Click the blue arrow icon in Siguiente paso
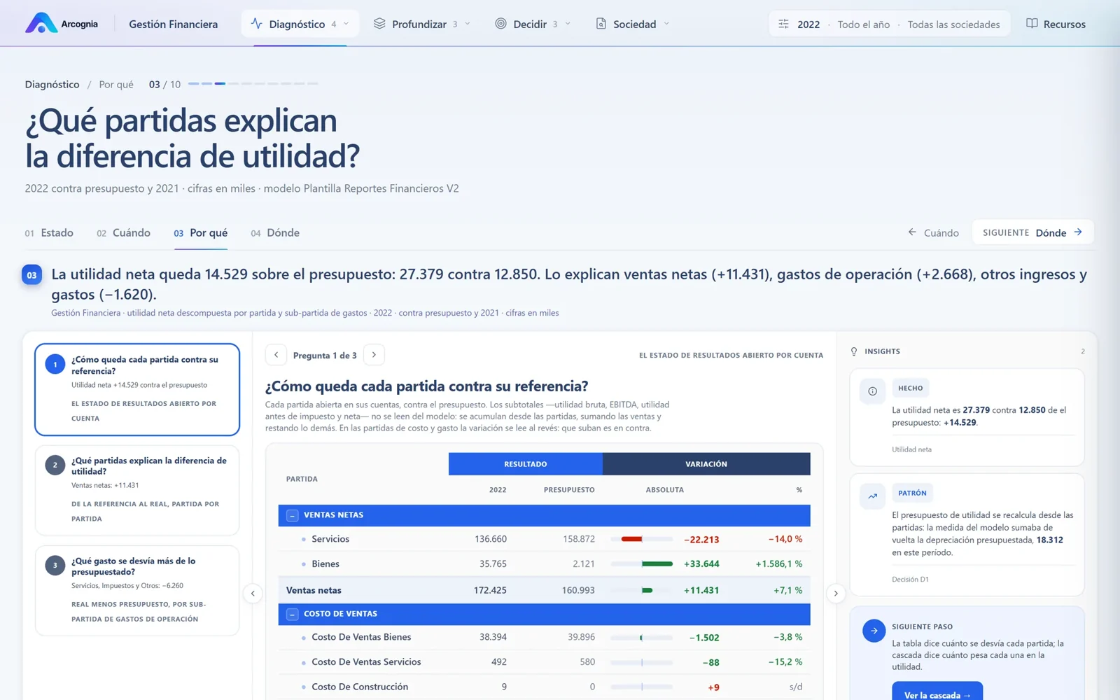The width and height of the screenshot is (1120, 700). click(x=874, y=631)
